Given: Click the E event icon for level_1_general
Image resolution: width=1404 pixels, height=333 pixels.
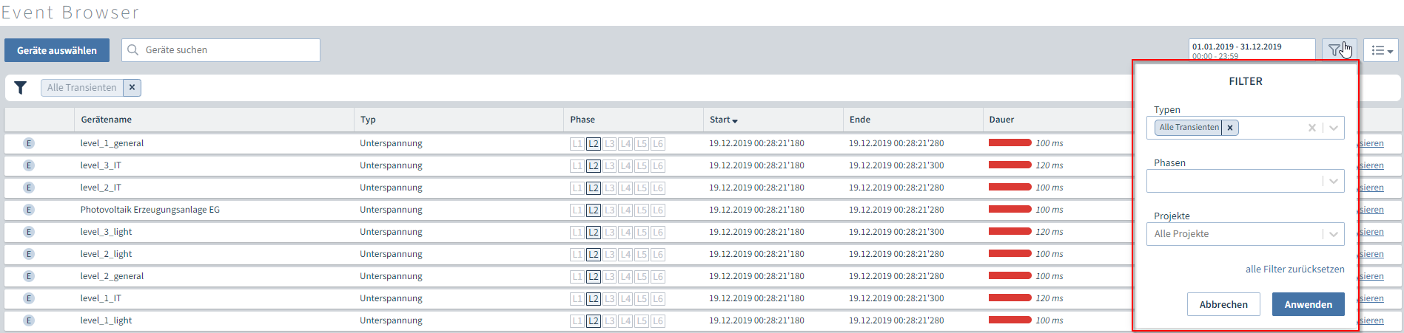Looking at the screenshot, I should click(29, 143).
